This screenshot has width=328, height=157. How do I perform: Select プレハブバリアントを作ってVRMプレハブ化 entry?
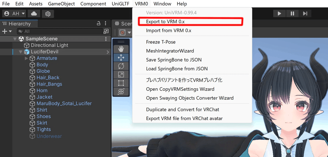point(184,80)
